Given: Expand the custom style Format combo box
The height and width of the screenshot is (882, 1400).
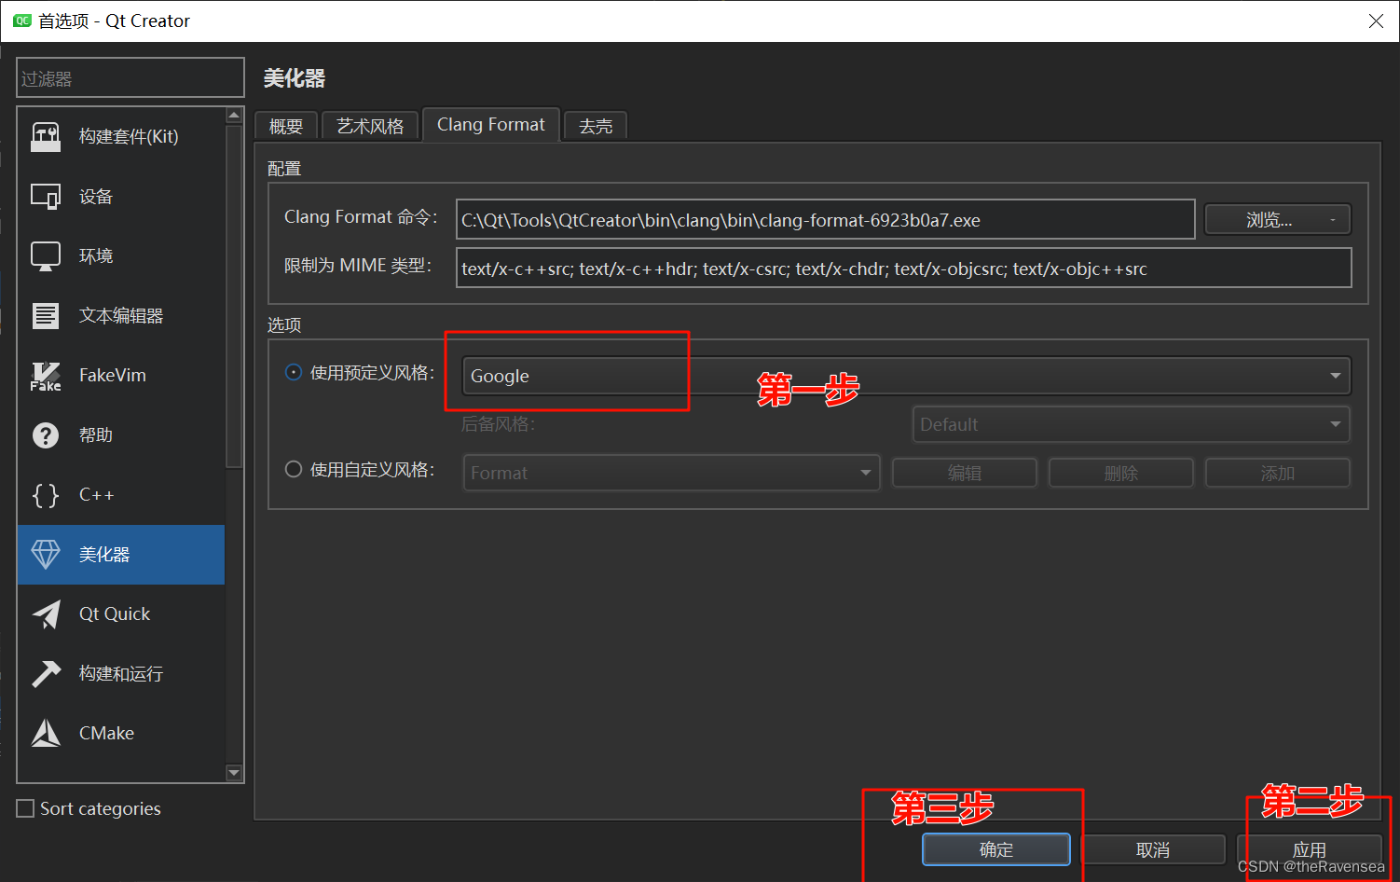Looking at the screenshot, I should pos(671,473).
